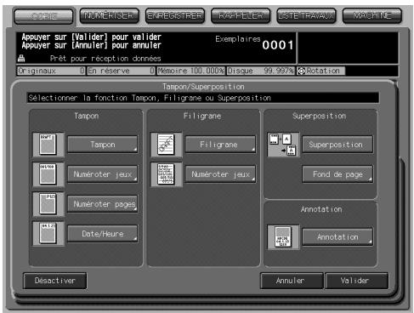Click the printer status icon

[21, 59]
